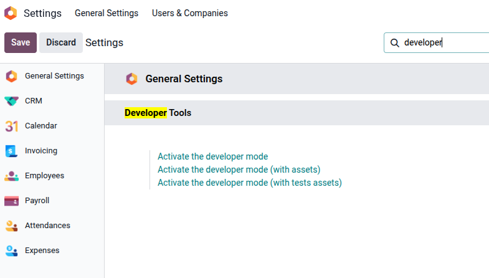Activate the developer mode (with assets)
489x278 pixels.
(239, 170)
